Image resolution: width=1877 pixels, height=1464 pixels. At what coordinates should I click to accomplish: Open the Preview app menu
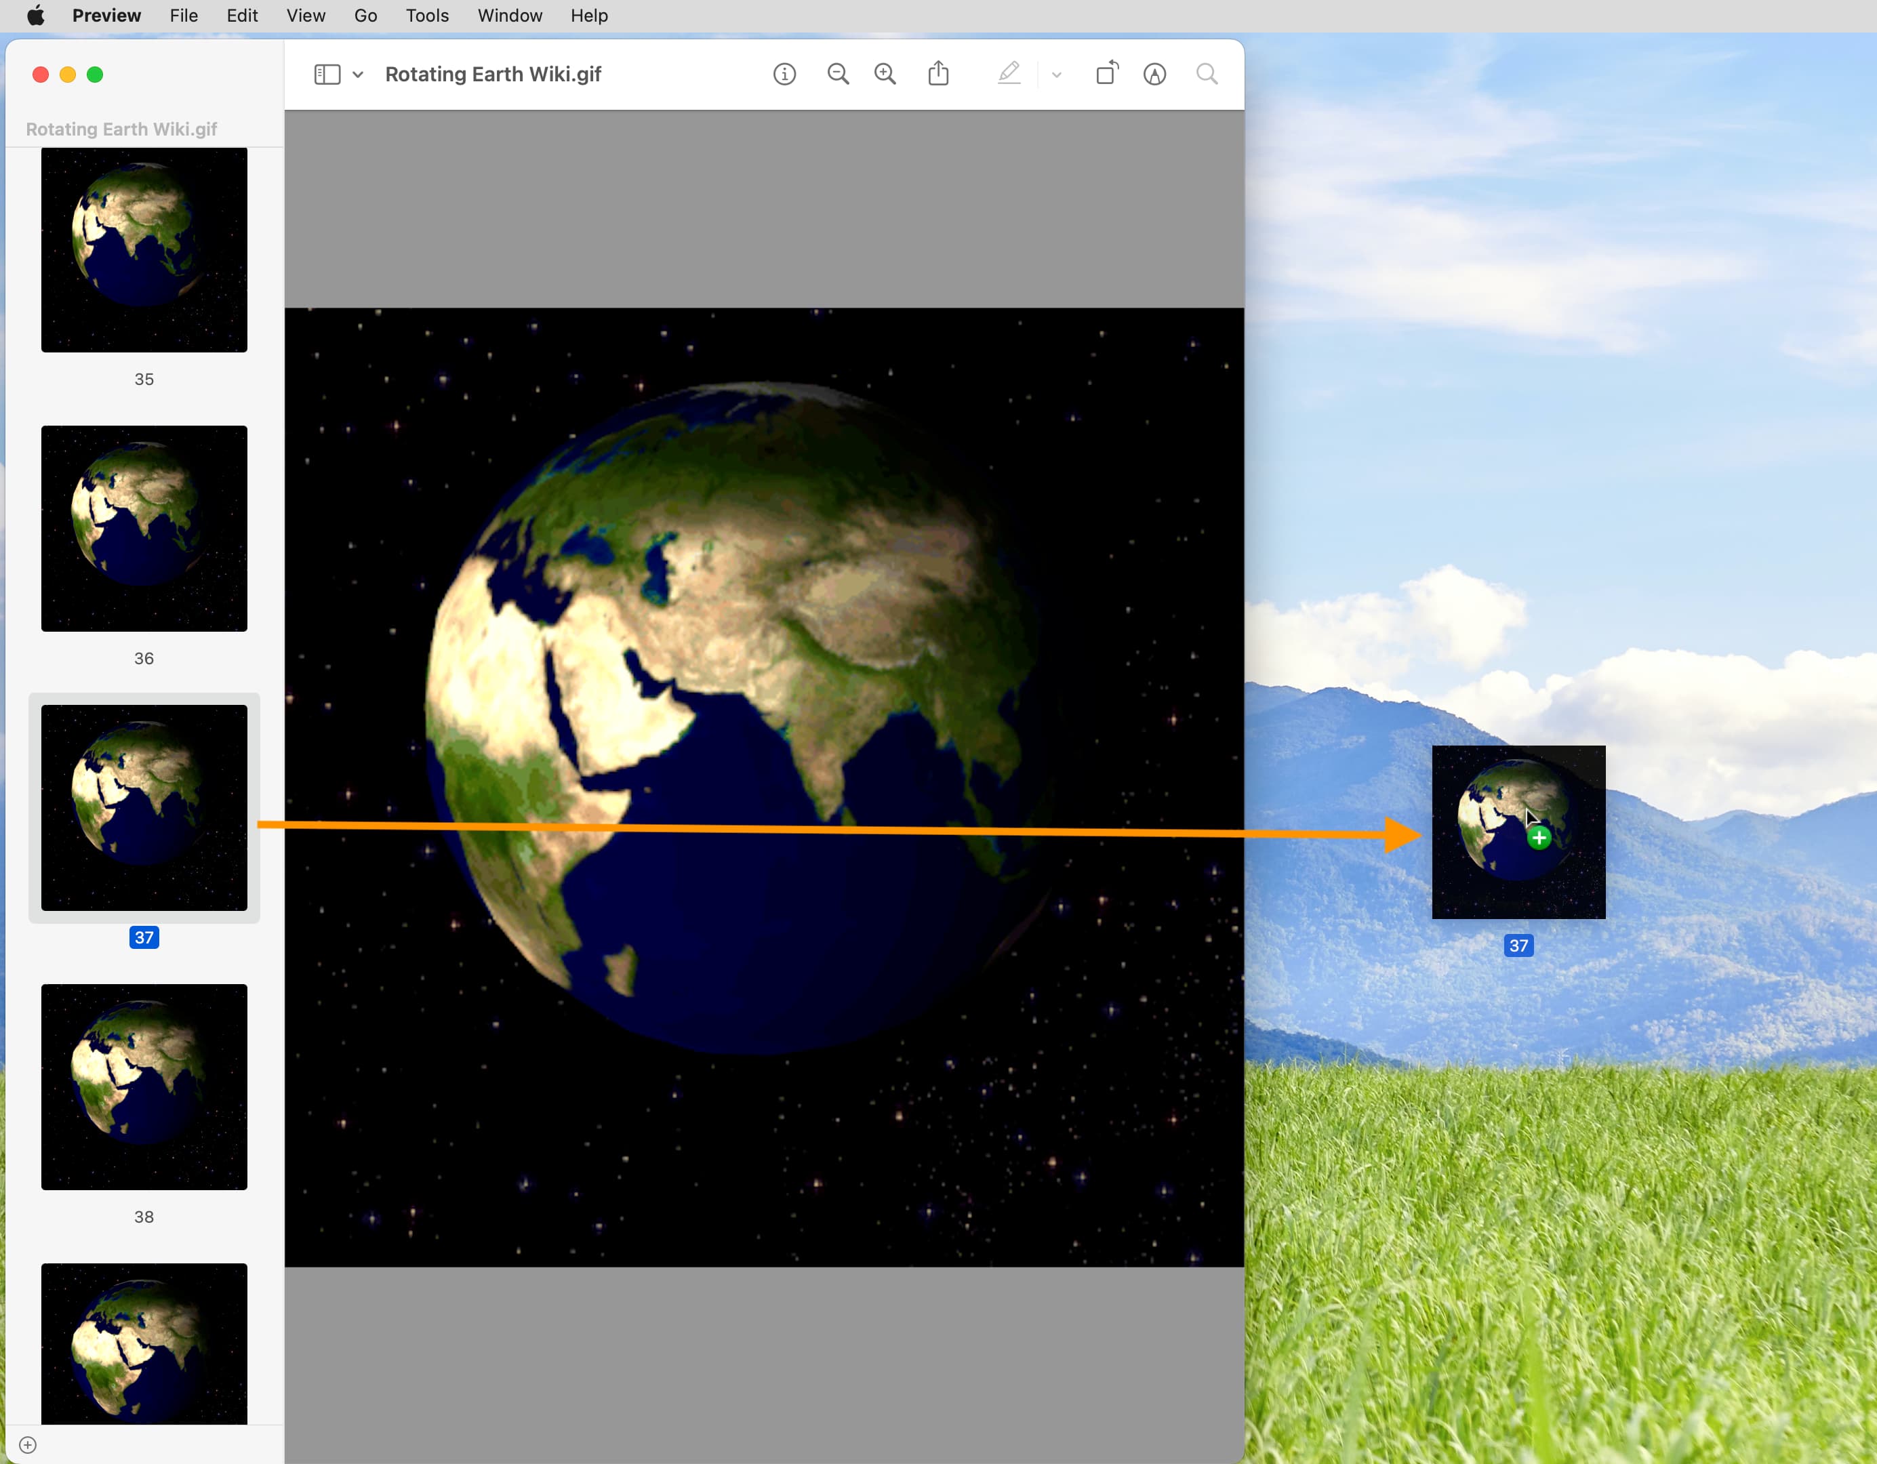[x=106, y=16]
